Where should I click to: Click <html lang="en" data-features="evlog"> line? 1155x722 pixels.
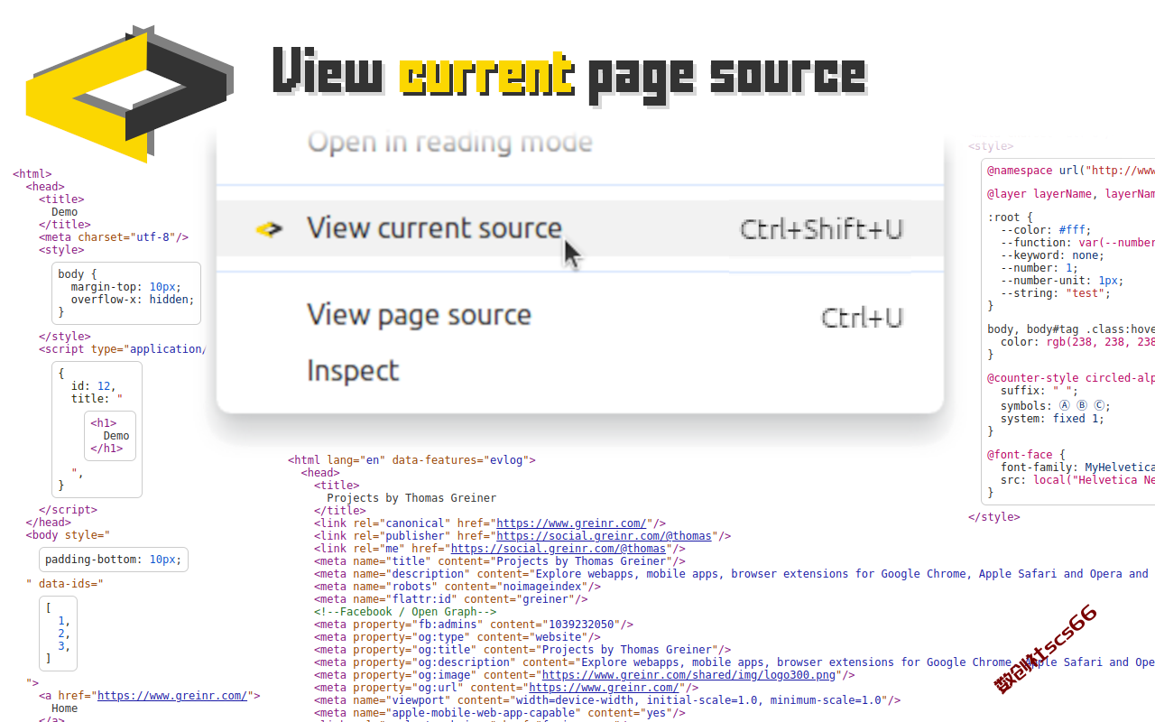pyautogui.click(x=411, y=460)
